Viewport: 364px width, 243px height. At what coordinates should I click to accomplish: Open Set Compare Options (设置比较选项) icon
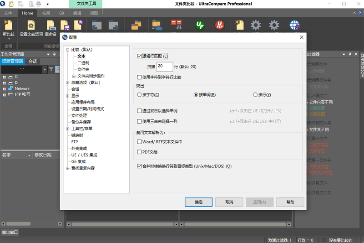pyautogui.click(x=31, y=25)
